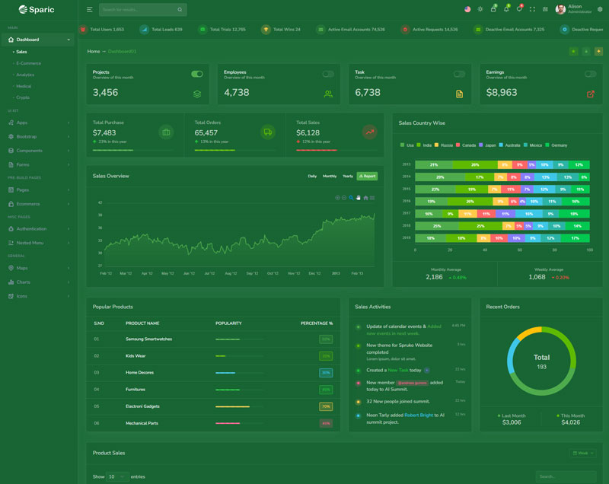
Task: Disable the Projects card toggle
Action: pos(197,74)
